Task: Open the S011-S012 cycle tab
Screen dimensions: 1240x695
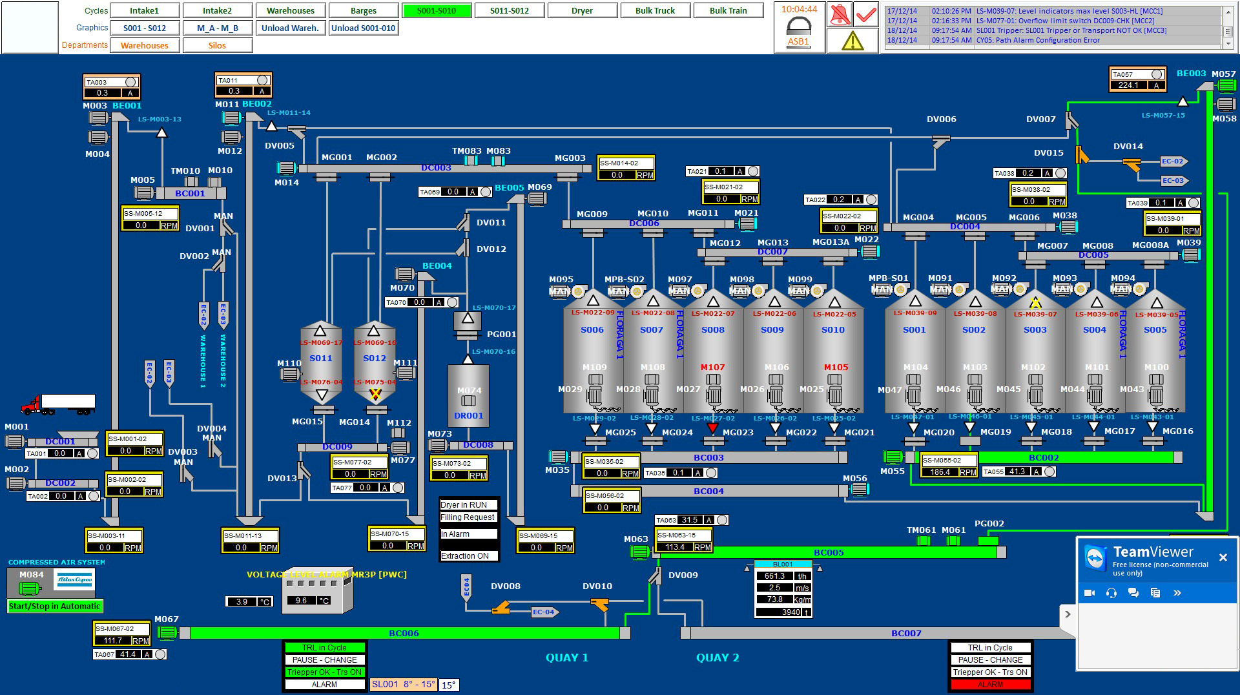Action: (x=509, y=10)
